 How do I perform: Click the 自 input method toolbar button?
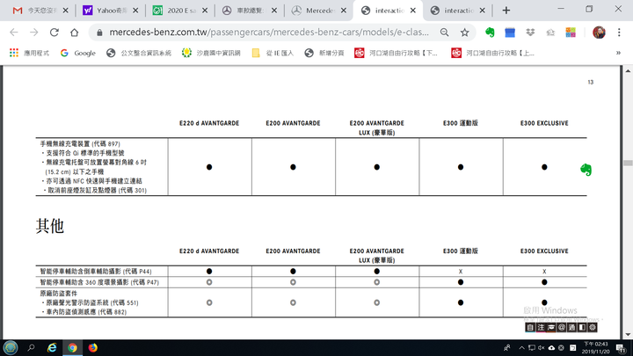tap(530, 327)
